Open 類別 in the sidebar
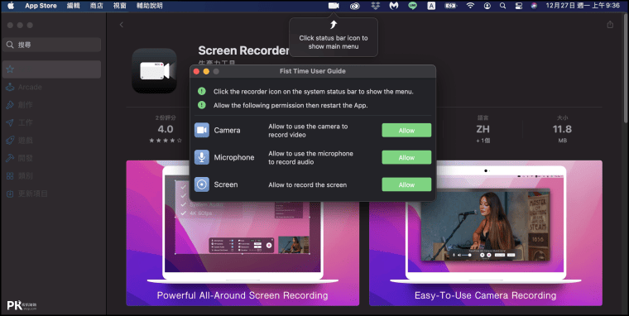 [x=52, y=175]
